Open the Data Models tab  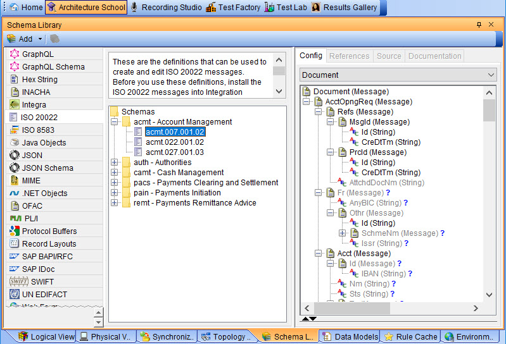click(350, 336)
